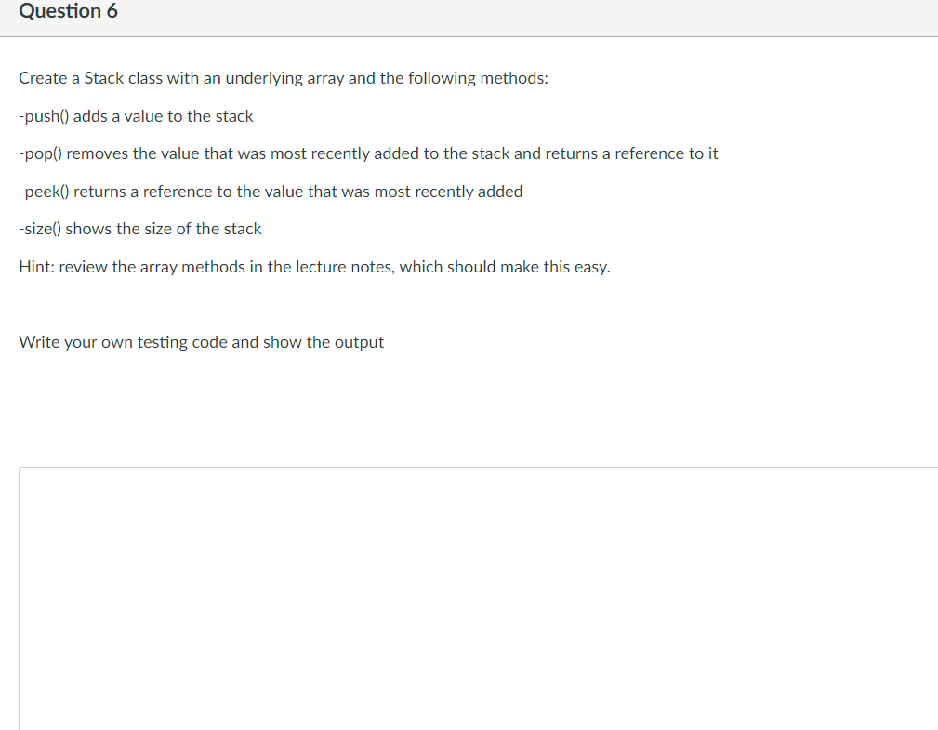Screen dimensions: 938x730
Task: Place cursor on the word -pop()
Action: 40,154
